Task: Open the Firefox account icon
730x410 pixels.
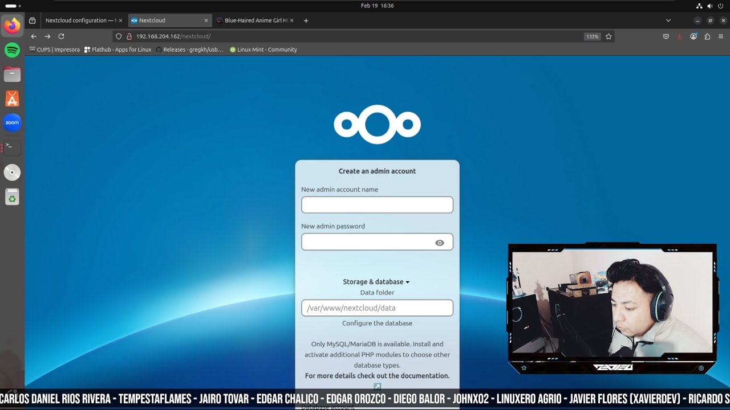Action: point(693,36)
